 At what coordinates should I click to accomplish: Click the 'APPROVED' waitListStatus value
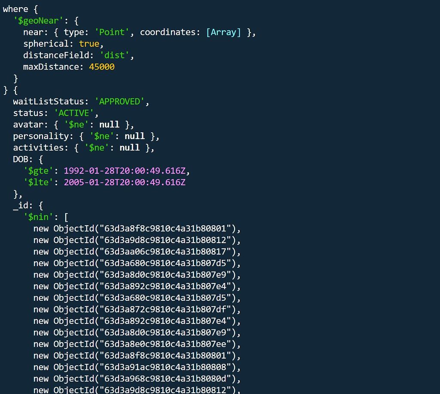[120, 101]
